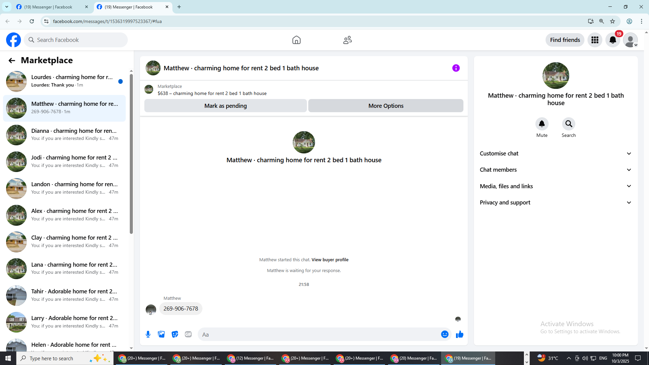Focus the Search Facebook box
Image resolution: width=649 pixels, height=365 pixels.
coord(76,40)
